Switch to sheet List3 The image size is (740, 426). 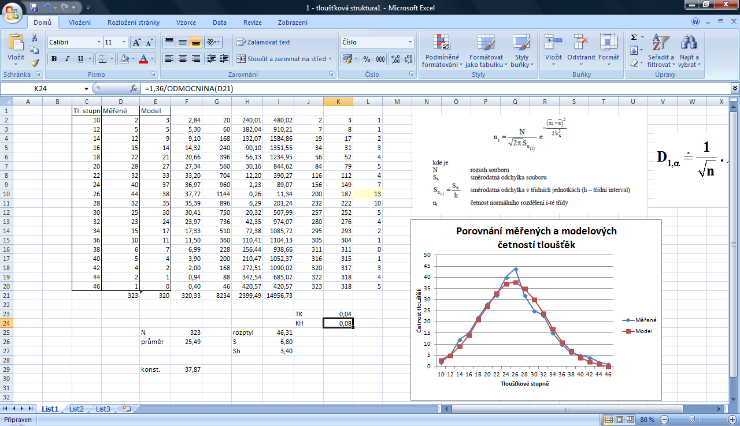coord(103,409)
